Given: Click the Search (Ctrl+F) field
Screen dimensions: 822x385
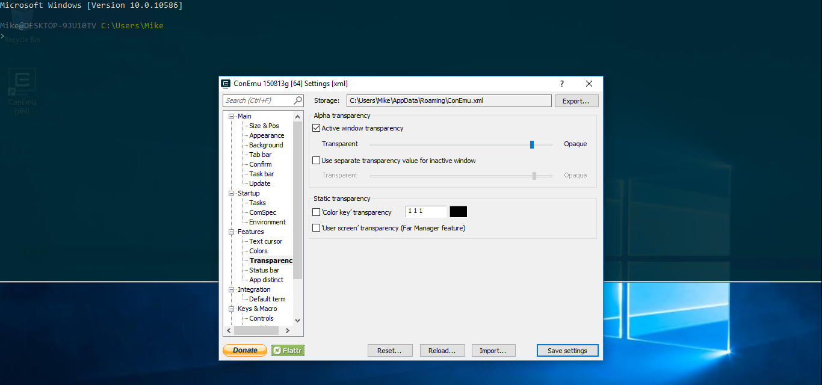Looking at the screenshot, I should coord(262,100).
